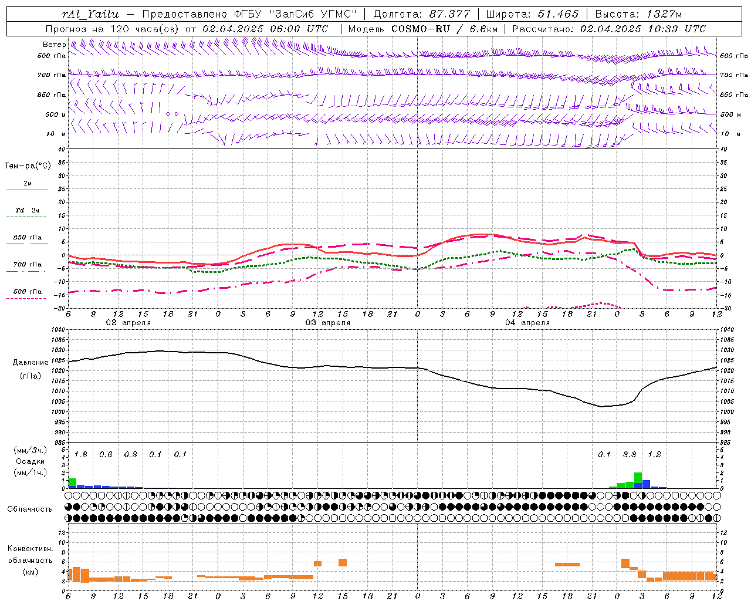Click the Ветер label of wind panel
The height and width of the screenshot is (601, 751).
click(55, 45)
